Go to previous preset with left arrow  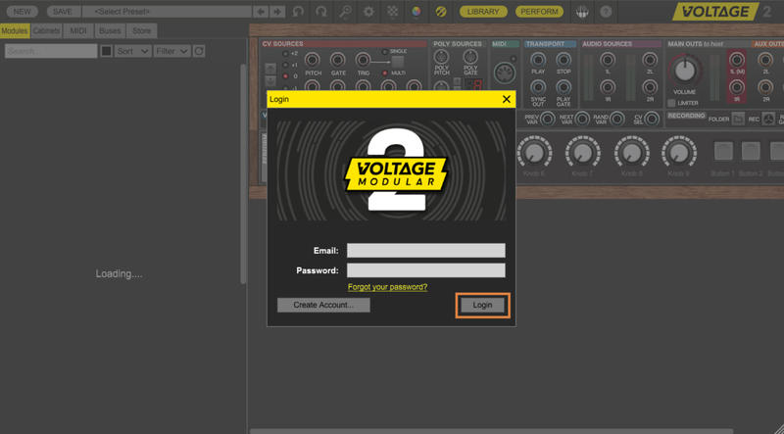tap(260, 12)
